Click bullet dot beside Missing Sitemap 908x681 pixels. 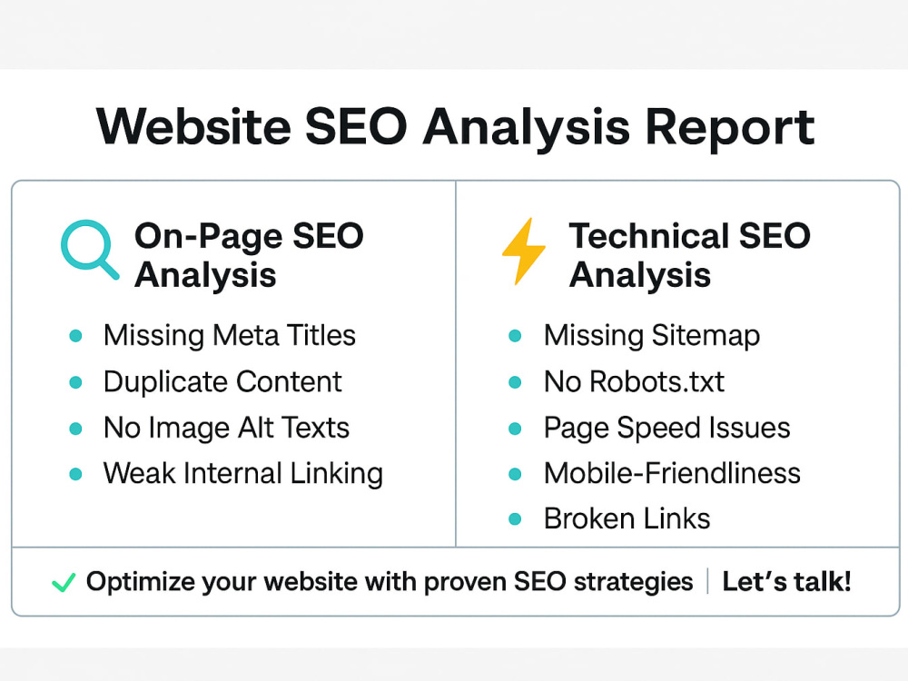515,336
